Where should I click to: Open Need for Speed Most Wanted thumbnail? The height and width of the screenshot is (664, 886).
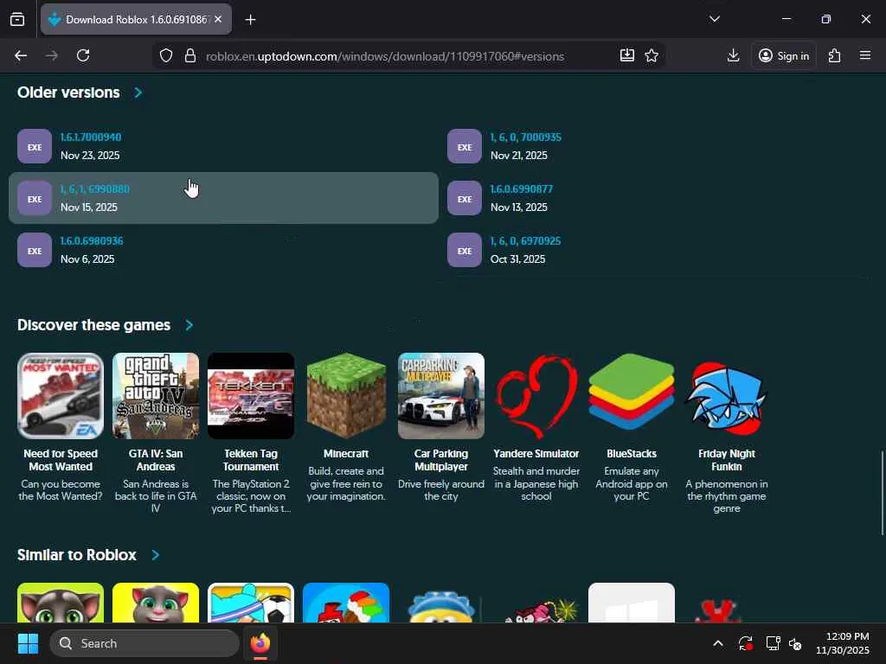click(x=61, y=396)
